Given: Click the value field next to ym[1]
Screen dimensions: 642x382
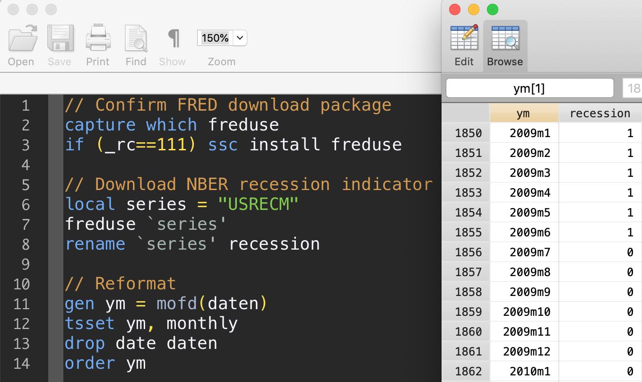Looking at the screenshot, I should [x=633, y=88].
